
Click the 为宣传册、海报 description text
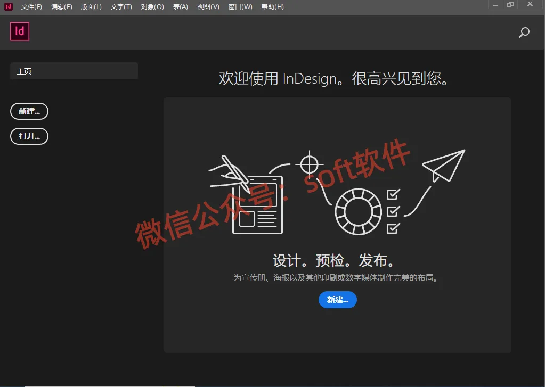(336, 277)
